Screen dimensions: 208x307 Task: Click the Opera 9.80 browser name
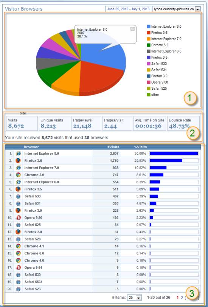click(x=33, y=218)
